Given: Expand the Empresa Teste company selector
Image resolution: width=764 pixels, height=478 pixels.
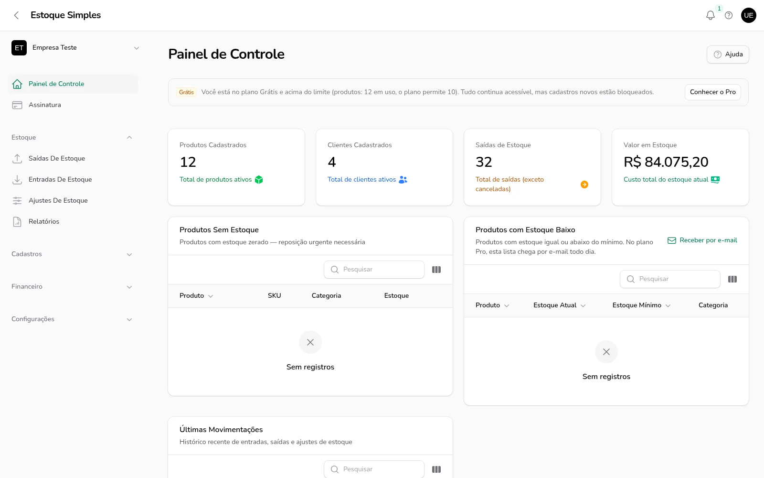Looking at the screenshot, I should [x=75, y=48].
